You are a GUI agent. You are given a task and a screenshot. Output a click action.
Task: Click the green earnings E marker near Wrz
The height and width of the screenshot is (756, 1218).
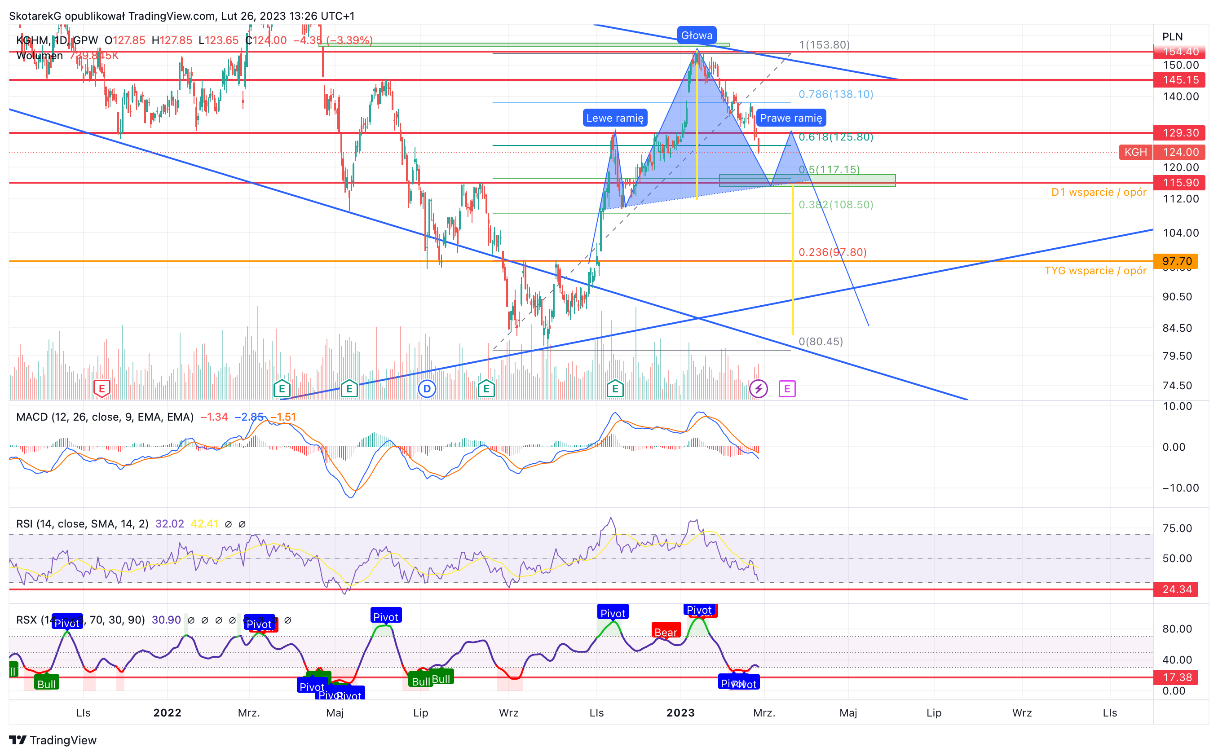tap(486, 388)
